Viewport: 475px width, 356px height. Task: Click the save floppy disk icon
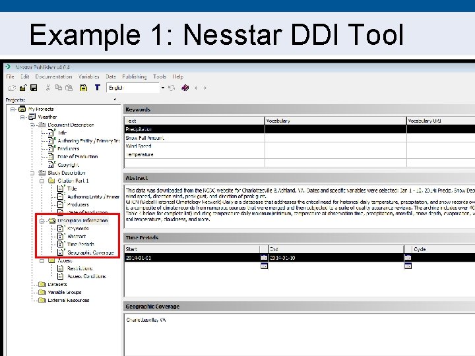coord(34,88)
